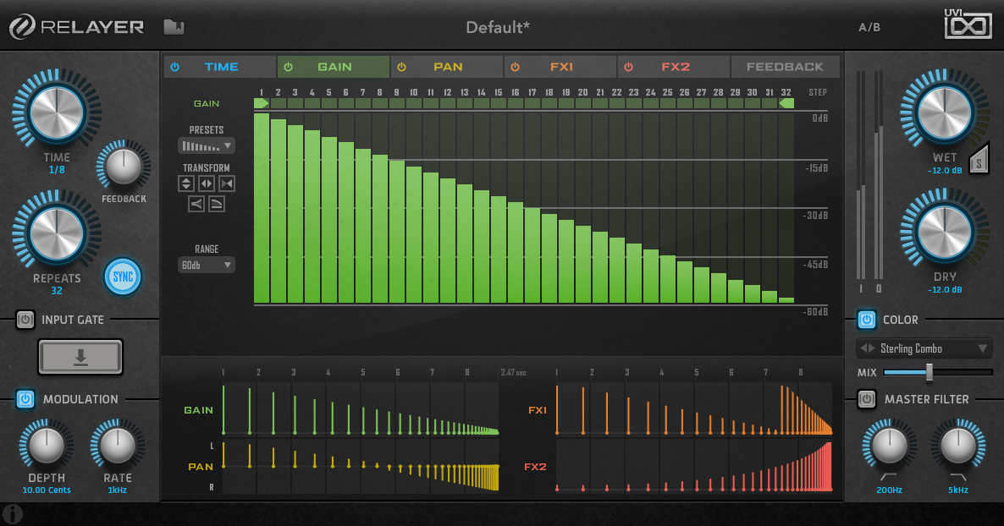
Task: Open the gain PRESETS dropdown
Action: point(207,146)
